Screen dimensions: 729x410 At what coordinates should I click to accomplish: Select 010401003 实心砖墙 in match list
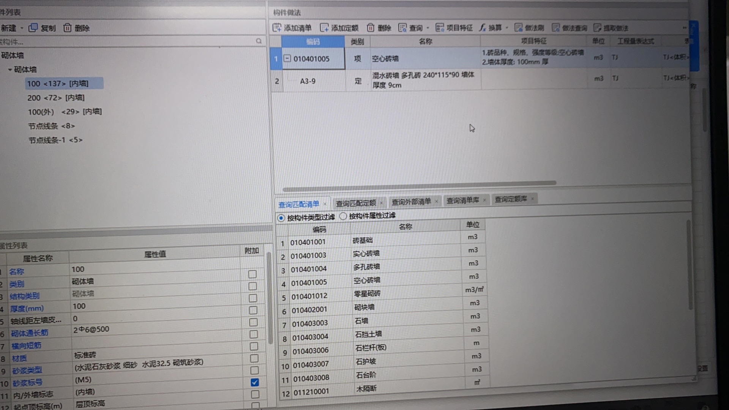pos(381,253)
